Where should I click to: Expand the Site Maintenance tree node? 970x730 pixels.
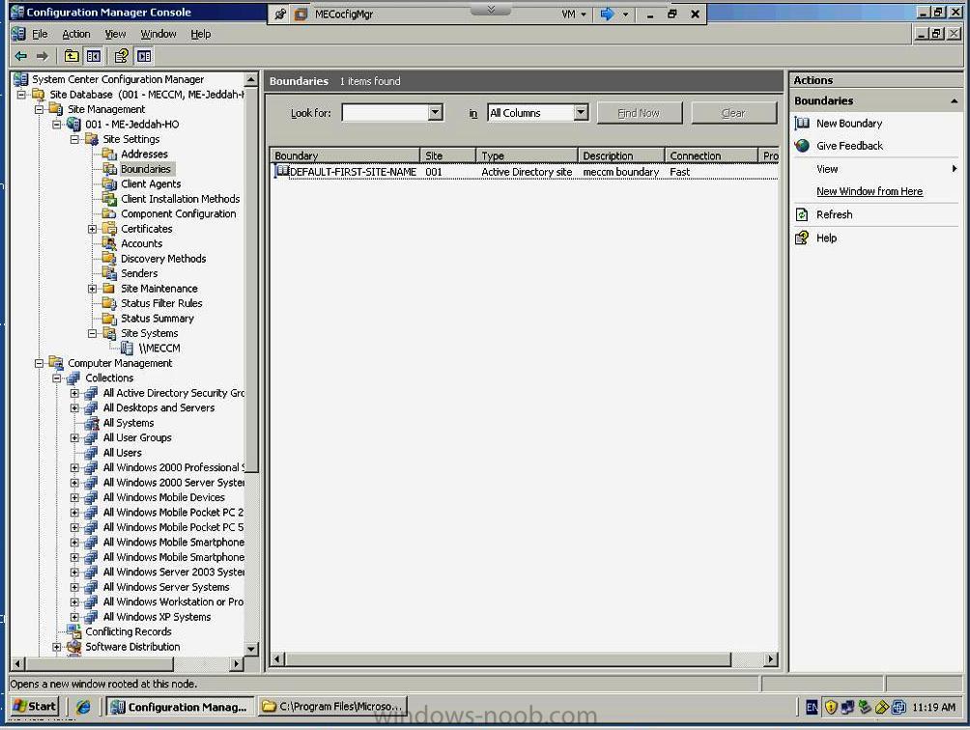pos(92,289)
